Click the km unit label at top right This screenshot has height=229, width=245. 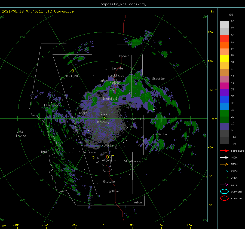point(213,11)
